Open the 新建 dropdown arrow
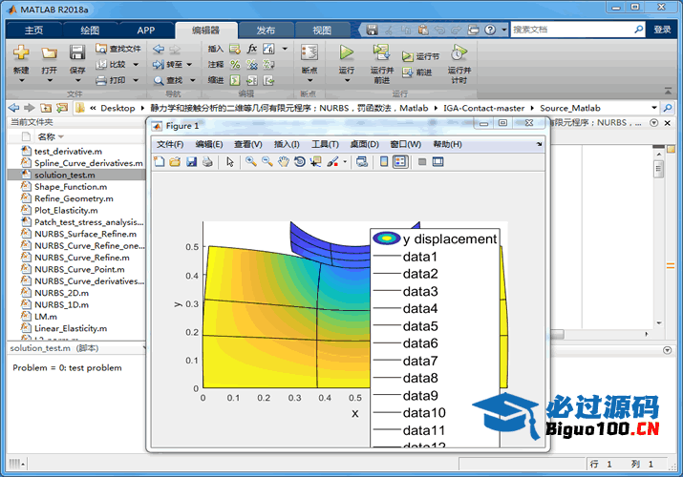683x477 pixels. click(x=21, y=80)
